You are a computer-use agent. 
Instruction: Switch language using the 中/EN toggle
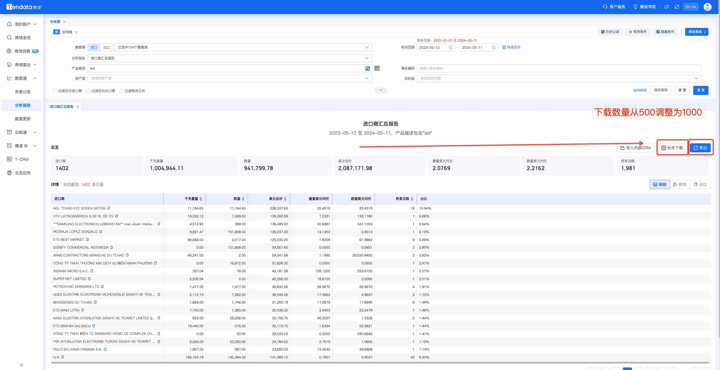click(691, 6)
